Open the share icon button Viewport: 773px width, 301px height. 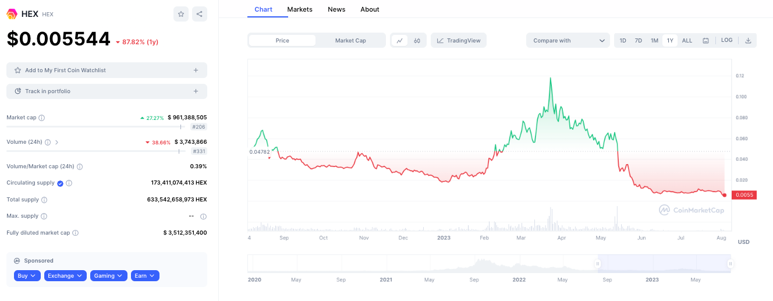(199, 14)
